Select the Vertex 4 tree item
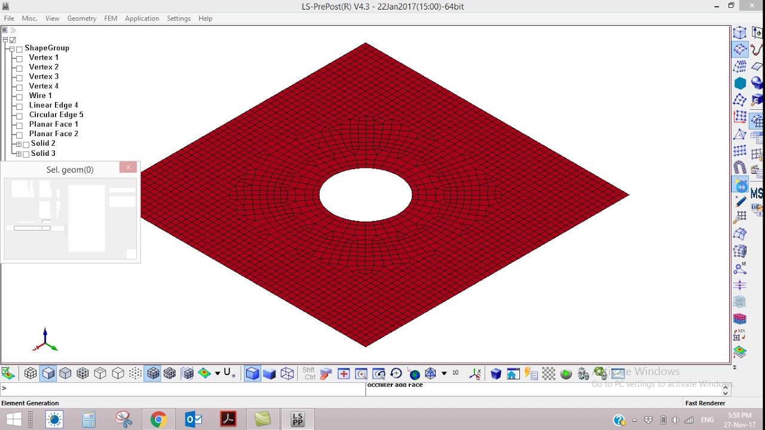Image resolution: width=765 pixels, height=430 pixels. (44, 86)
